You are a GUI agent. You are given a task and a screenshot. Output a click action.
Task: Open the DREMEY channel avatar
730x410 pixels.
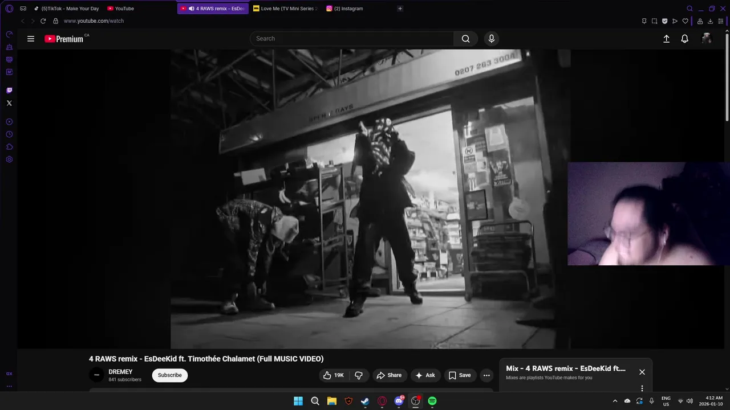[96, 375]
